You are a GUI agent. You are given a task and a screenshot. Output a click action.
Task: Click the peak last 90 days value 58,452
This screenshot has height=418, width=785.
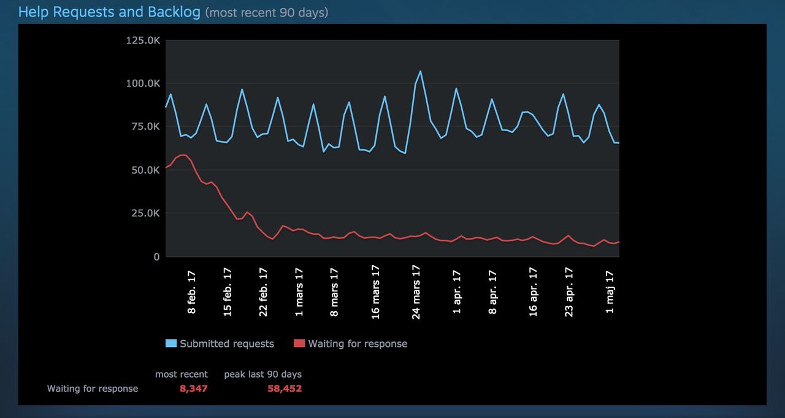coord(285,388)
